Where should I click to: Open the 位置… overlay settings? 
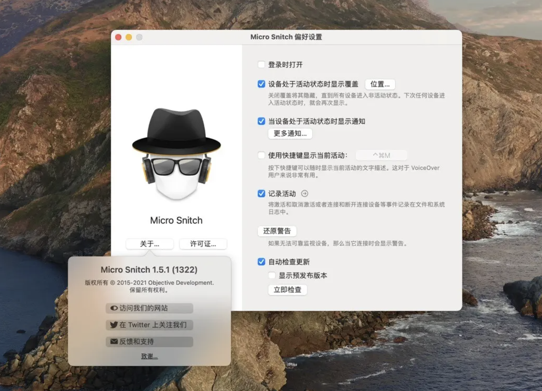click(x=380, y=84)
